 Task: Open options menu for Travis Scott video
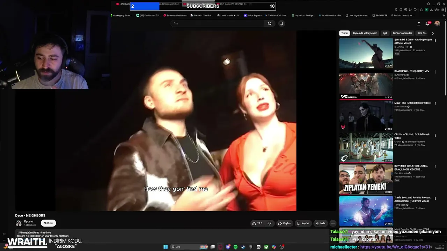click(435, 198)
